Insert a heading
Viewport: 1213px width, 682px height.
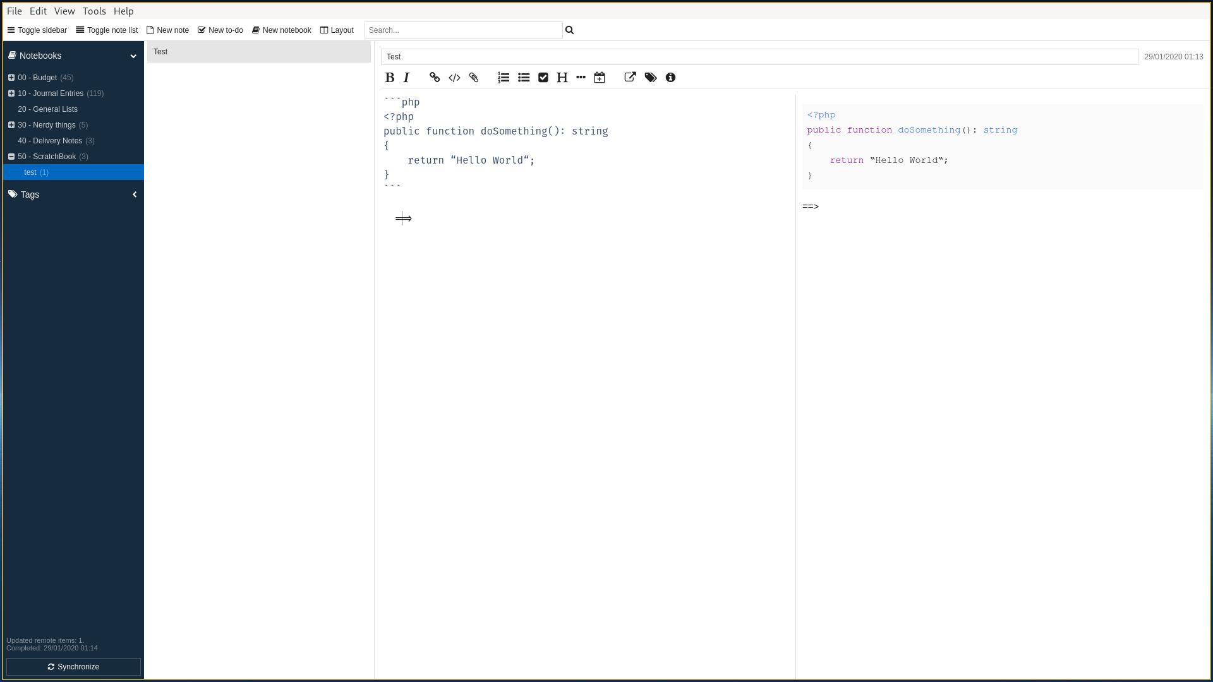(x=562, y=77)
